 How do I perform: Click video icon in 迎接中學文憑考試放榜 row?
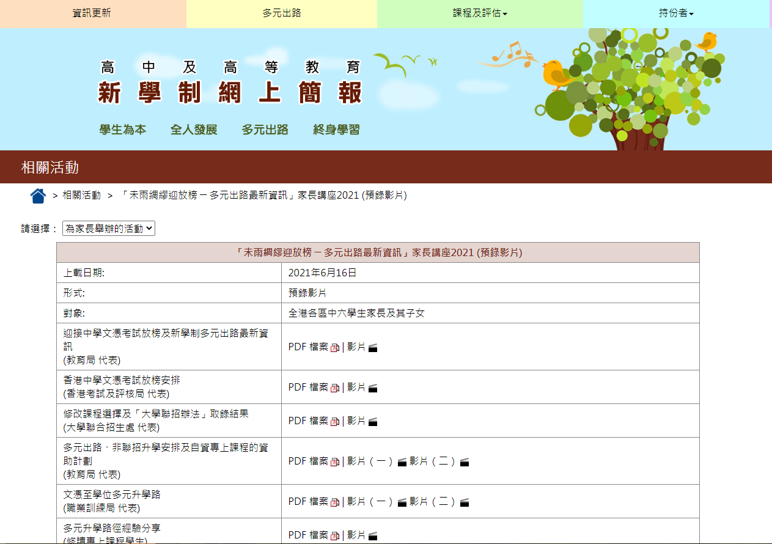pos(372,348)
